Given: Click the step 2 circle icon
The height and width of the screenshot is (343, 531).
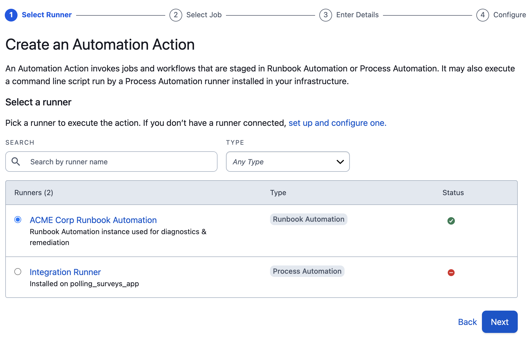Looking at the screenshot, I should coord(176,15).
